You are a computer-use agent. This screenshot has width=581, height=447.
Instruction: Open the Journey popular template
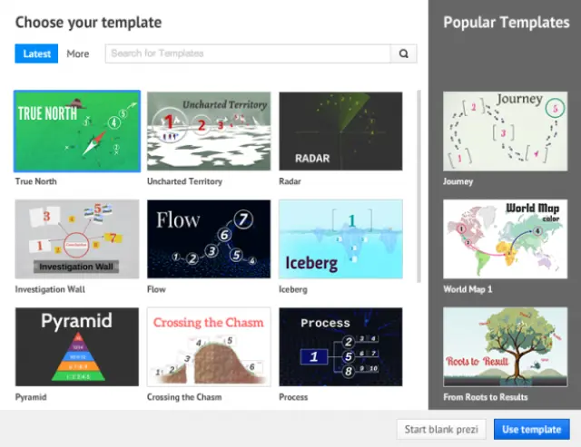505,131
